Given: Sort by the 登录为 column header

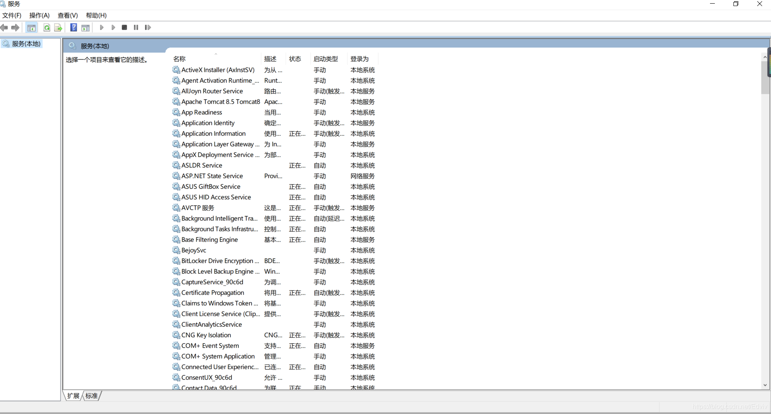Looking at the screenshot, I should pyautogui.click(x=359, y=59).
